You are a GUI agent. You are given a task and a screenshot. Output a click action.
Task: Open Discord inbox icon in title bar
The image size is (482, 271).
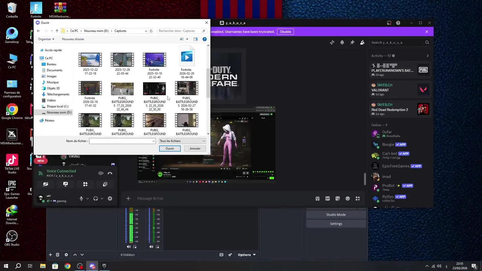(389, 23)
